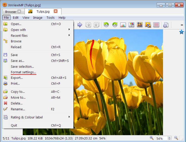Image resolution: width=186 pixels, height=142 pixels.
Task: Expand the Recent files submenu
Action: point(38,35)
